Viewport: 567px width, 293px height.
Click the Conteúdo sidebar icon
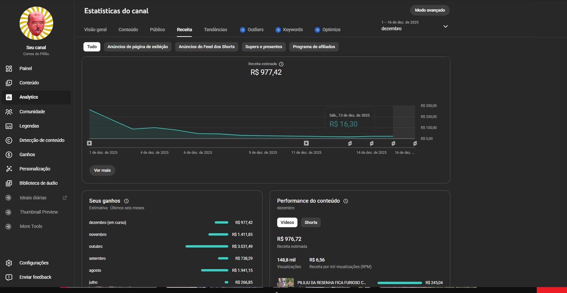click(9, 83)
